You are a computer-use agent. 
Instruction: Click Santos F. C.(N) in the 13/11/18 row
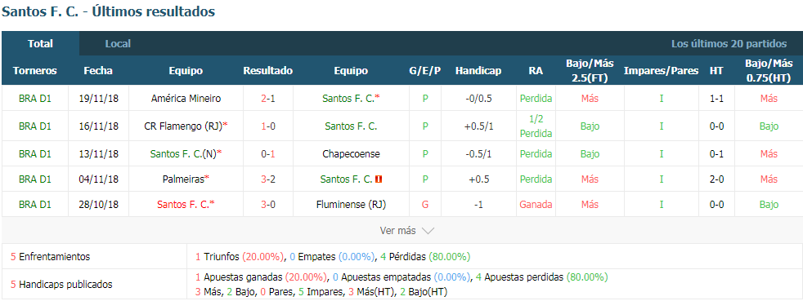pos(183,154)
